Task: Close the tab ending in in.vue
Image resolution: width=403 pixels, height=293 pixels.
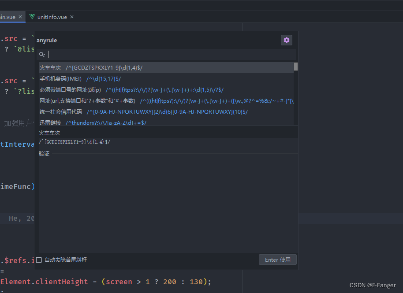Action: click(20, 17)
